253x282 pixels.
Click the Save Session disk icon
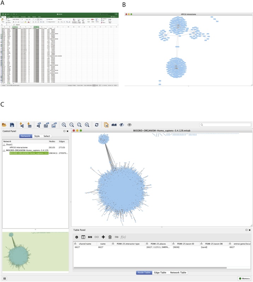[12, 125]
